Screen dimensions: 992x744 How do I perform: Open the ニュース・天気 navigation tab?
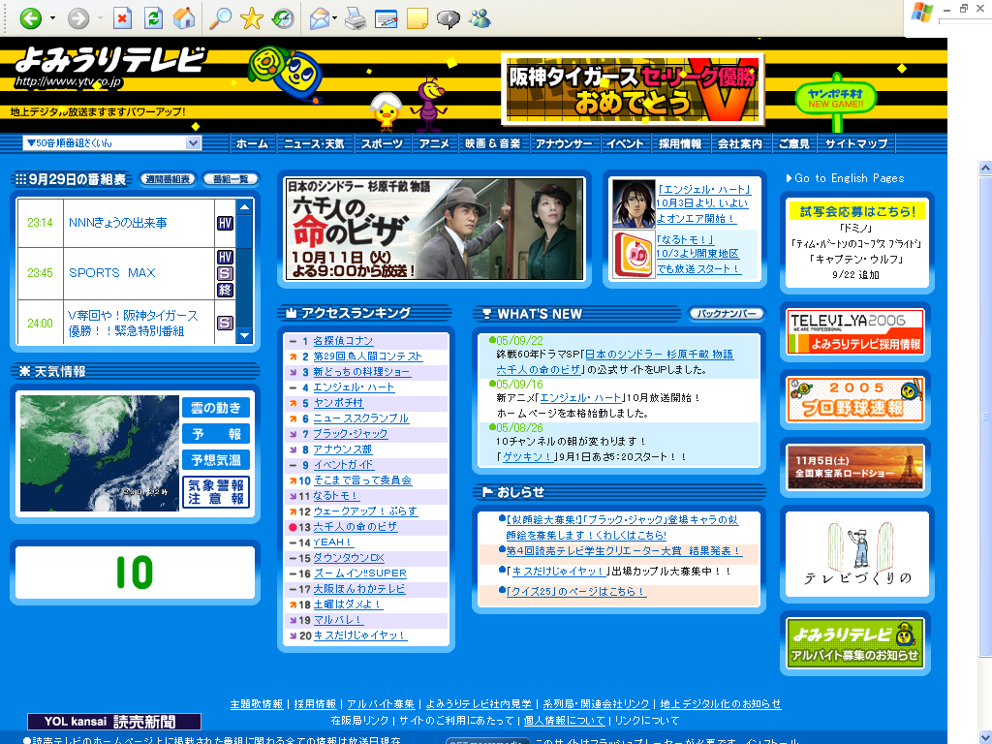click(x=313, y=143)
